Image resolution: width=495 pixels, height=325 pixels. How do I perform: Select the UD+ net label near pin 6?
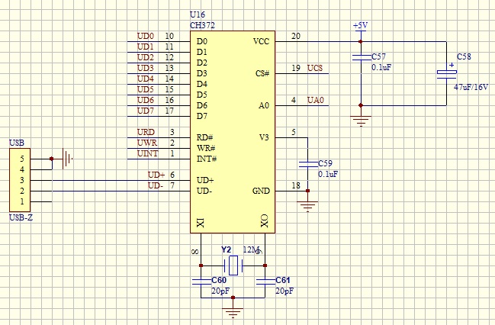pos(156,175)
